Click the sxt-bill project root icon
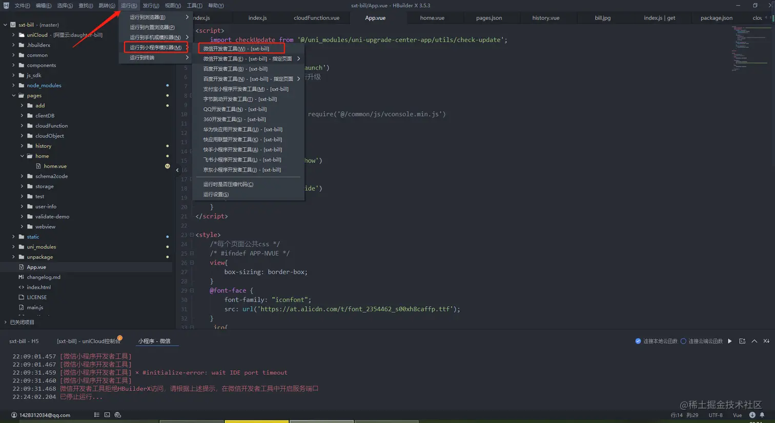 point(13,25)
